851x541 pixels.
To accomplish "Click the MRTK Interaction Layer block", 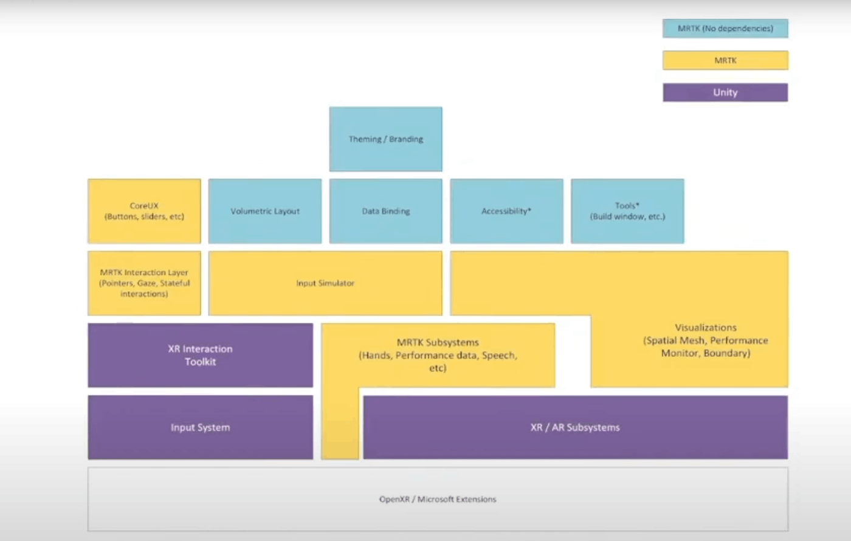I will click(x=144, y=283).
